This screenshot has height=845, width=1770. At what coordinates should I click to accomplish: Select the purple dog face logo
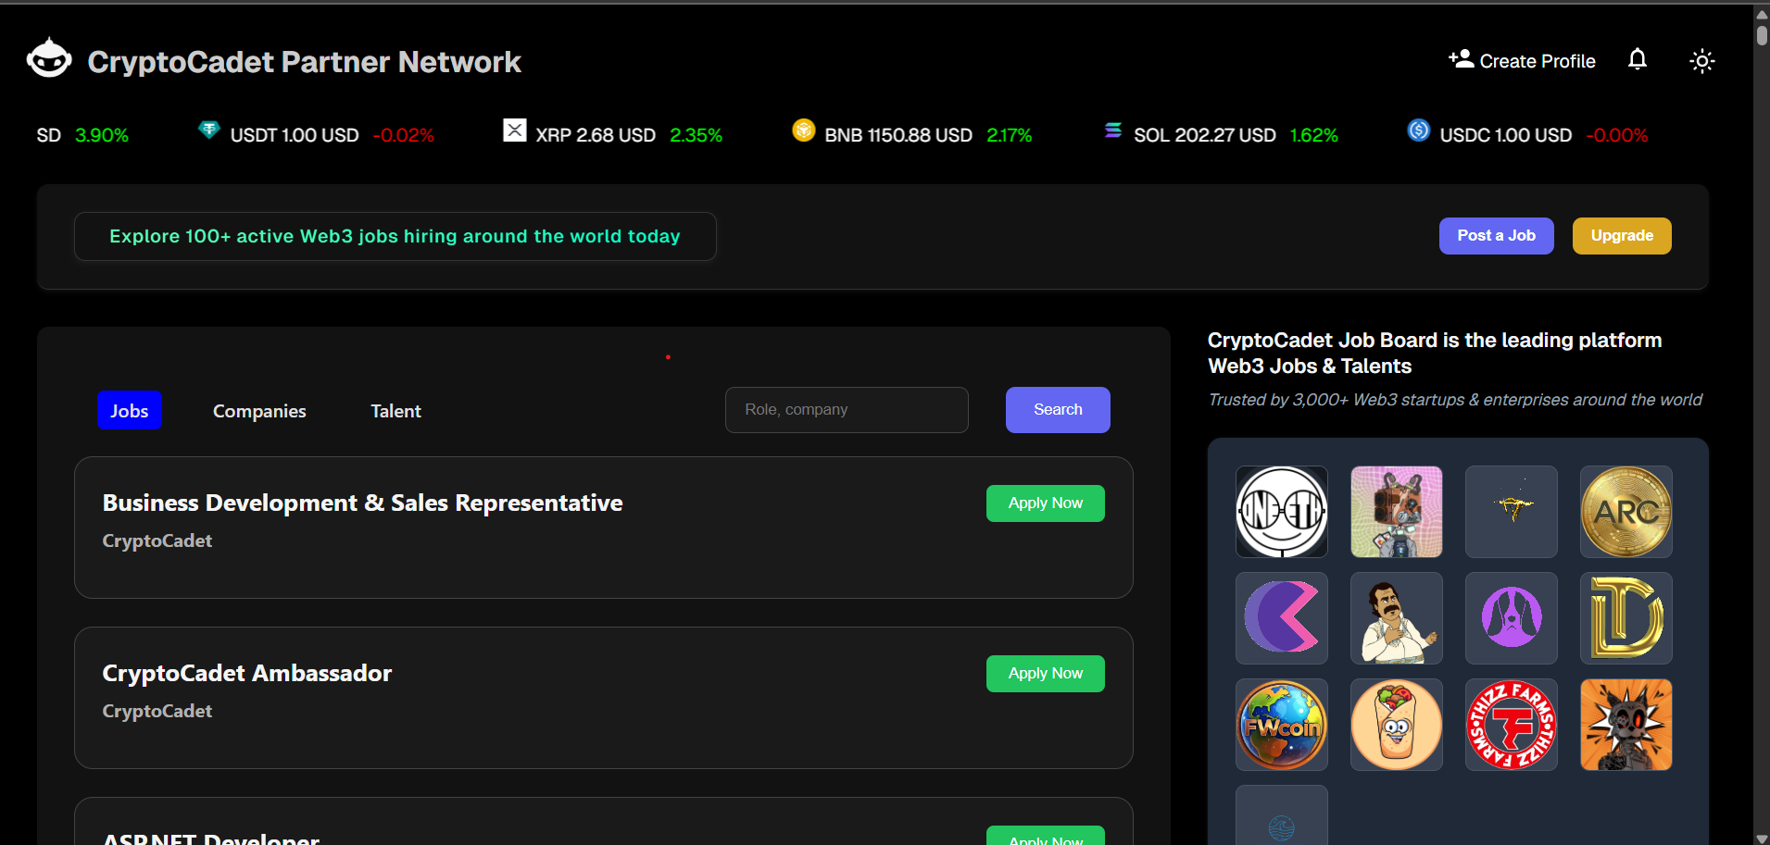click(x=1511, y=618)
